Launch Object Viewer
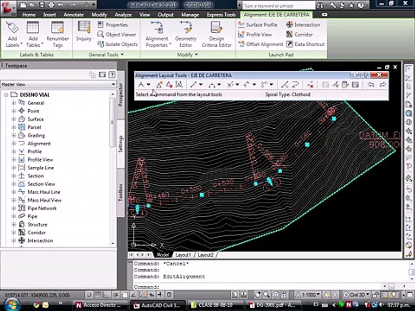The width and height of the screenshot is (415, 311). click(x=116, y=35)
